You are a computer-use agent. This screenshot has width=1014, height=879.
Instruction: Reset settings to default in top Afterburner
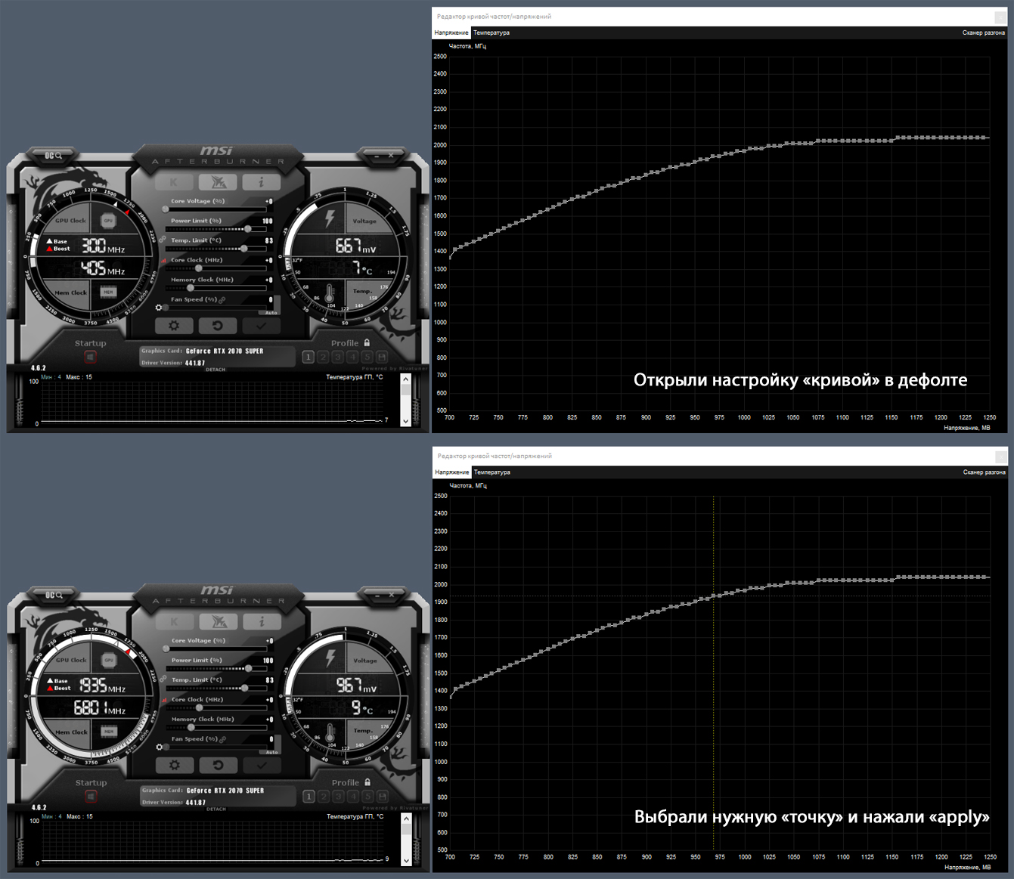tap(218, 326)
